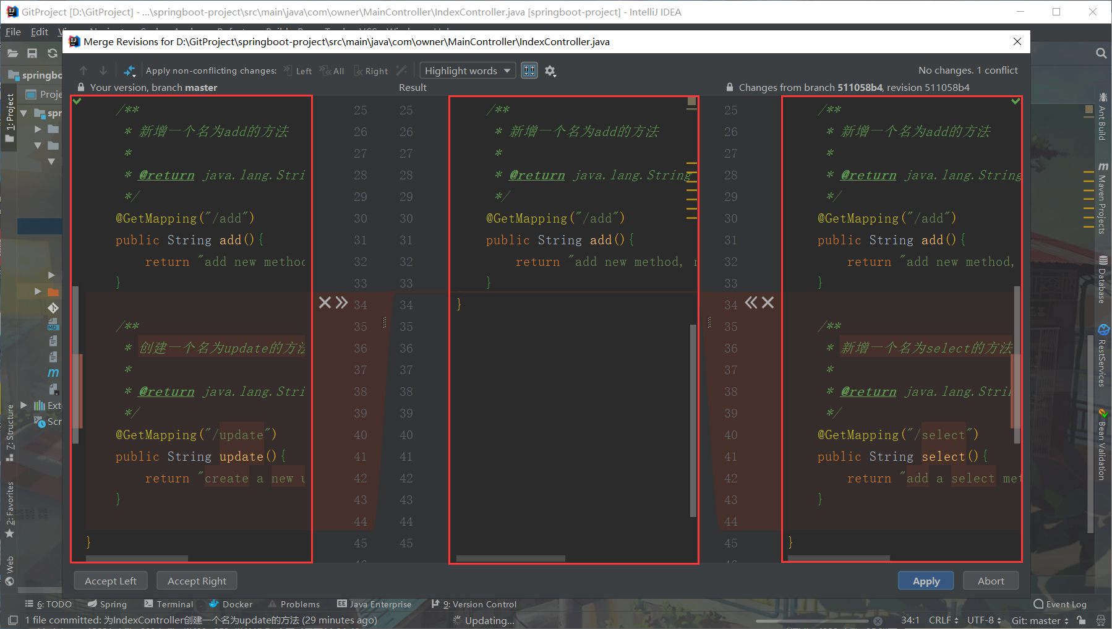Open the merge settings gear
The height and width of the screenshot is (629, 1112).
click(x=549, y=71)
